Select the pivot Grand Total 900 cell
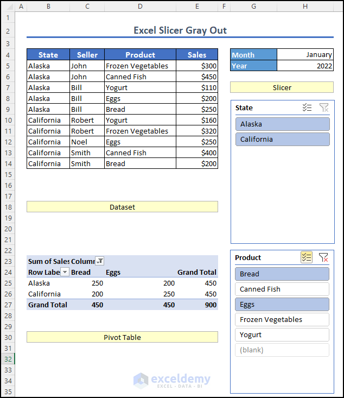Image resolution: width=344 pixels, height=398 pixels. [197, 305]
